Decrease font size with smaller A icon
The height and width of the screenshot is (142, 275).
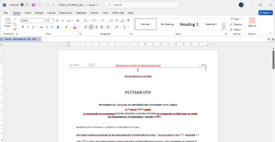click(63, 21)
